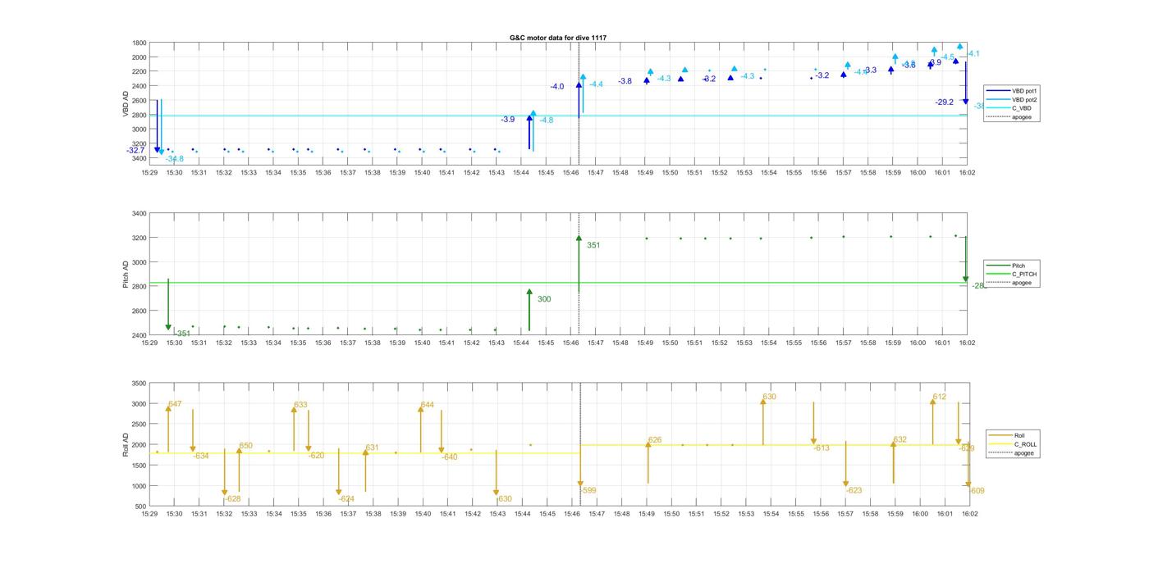Click the "-29.2" VBD data label
This screenshot has height=568, width=1149.
click(944, 102)
